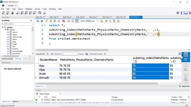This screenshot has width=191, height=107.
Task: Open the object inspector icon
Action: (13, 13)
